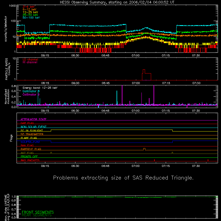Click the orange PARTICLE FLAG pulse near 07:04
Screen dimensions: 221x221
[x=144, y=149]
